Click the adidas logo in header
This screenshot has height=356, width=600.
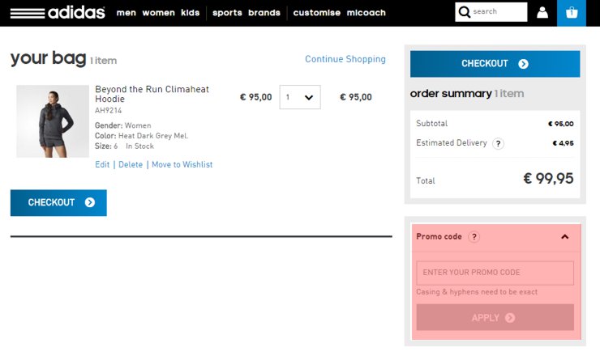pyautogui.click(x=58, y=13)
